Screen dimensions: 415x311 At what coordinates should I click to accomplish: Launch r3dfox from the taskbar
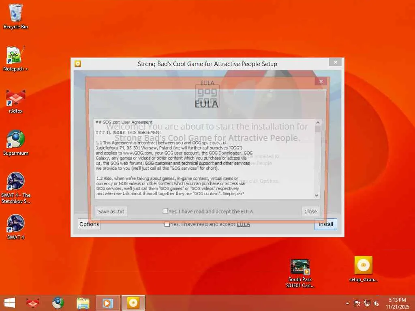pos(32,303)
